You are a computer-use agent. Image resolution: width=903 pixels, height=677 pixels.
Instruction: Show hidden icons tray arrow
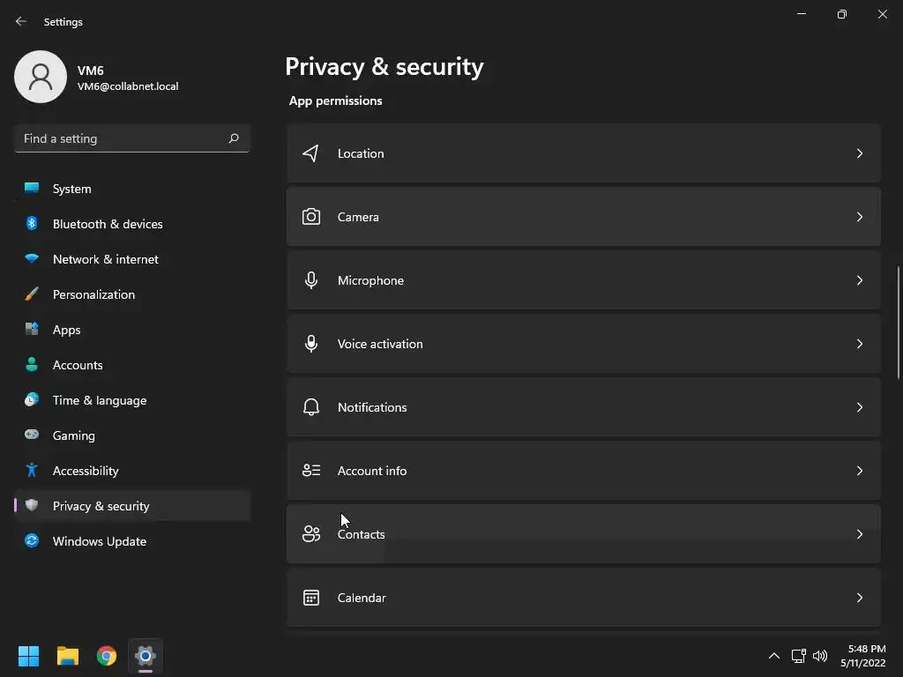pyautogui.click(x=773, y=656)
